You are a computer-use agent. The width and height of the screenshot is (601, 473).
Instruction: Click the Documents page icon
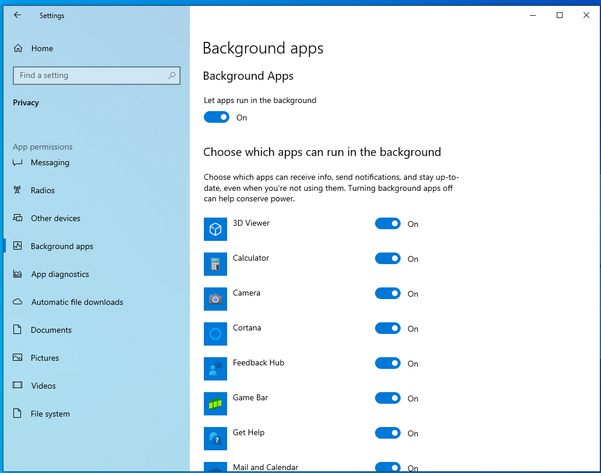coord(17,329)
